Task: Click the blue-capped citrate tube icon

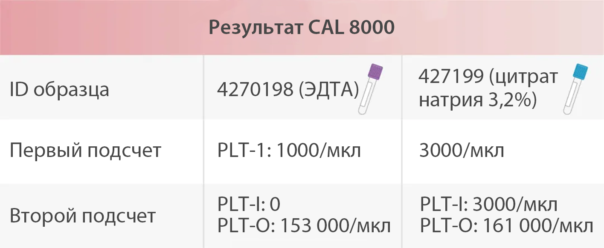Action: click(x=574, y=88)
